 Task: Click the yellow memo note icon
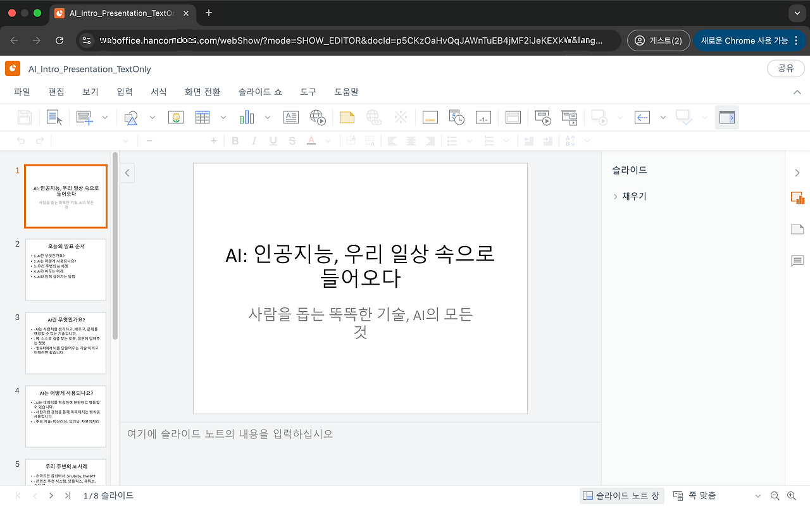(x=347, y=117)
